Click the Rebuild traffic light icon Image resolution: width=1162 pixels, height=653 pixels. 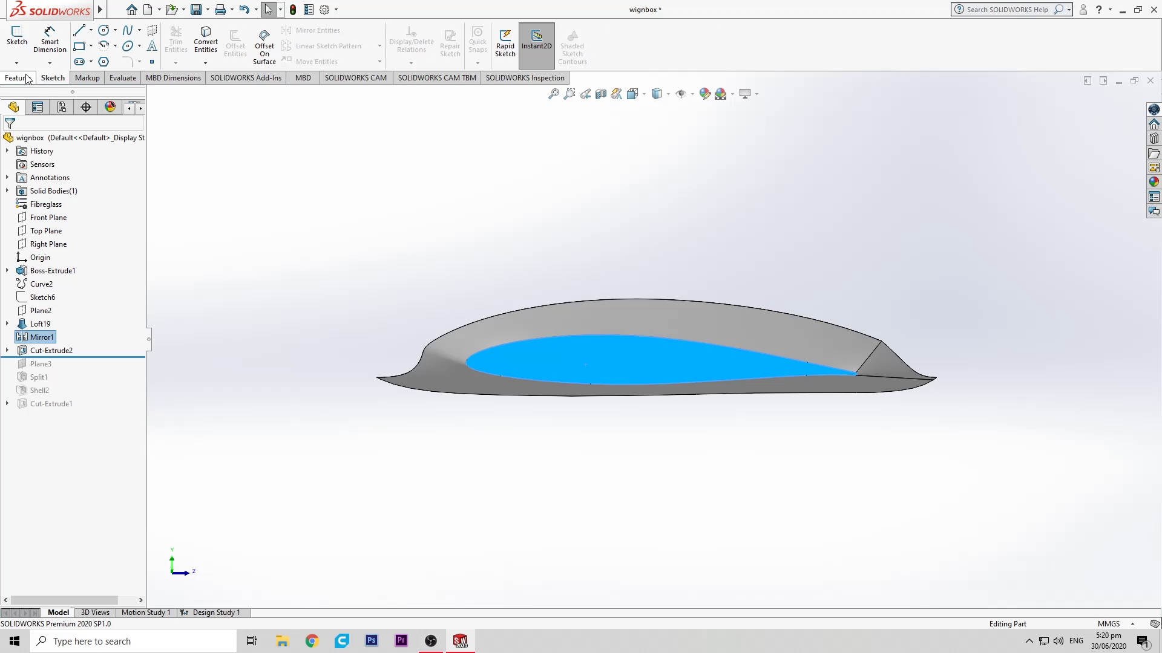click(x=293, y=10)
